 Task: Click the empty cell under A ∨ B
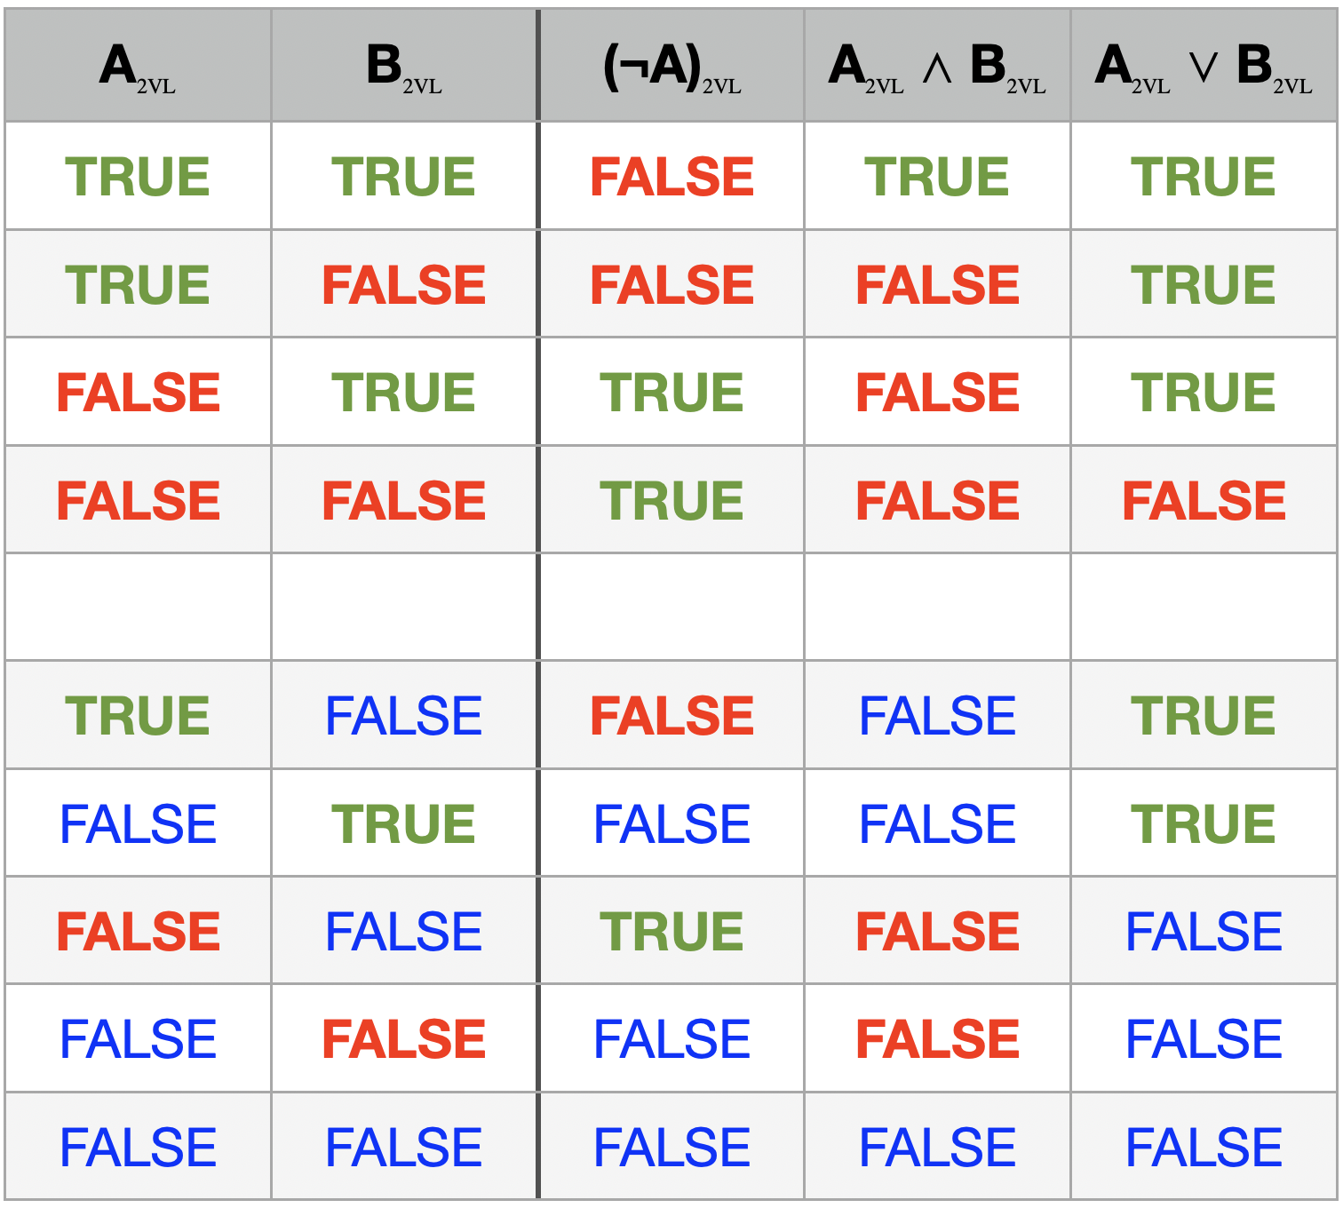[x=1204, y=608]
